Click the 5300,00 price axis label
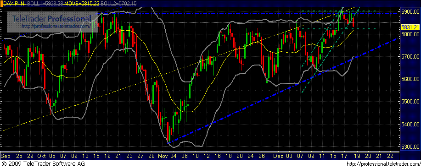Screen dimensions: 421x168 tap(410, 146)
